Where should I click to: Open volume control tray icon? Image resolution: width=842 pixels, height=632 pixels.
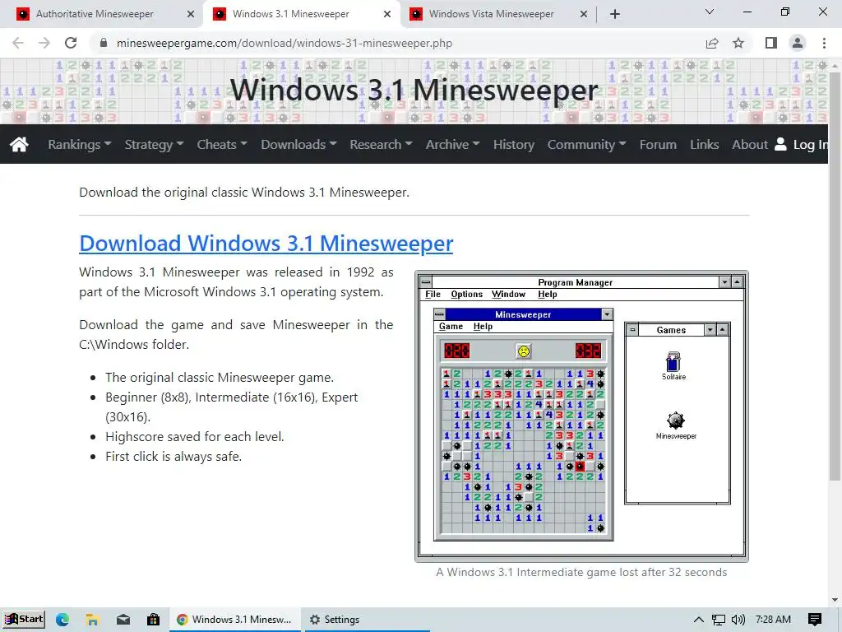pyautogui.click(x=738, y=620)
